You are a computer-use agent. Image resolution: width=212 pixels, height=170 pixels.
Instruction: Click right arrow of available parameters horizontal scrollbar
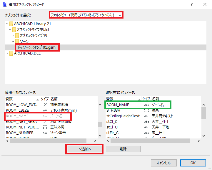click(x=95, y=141)
